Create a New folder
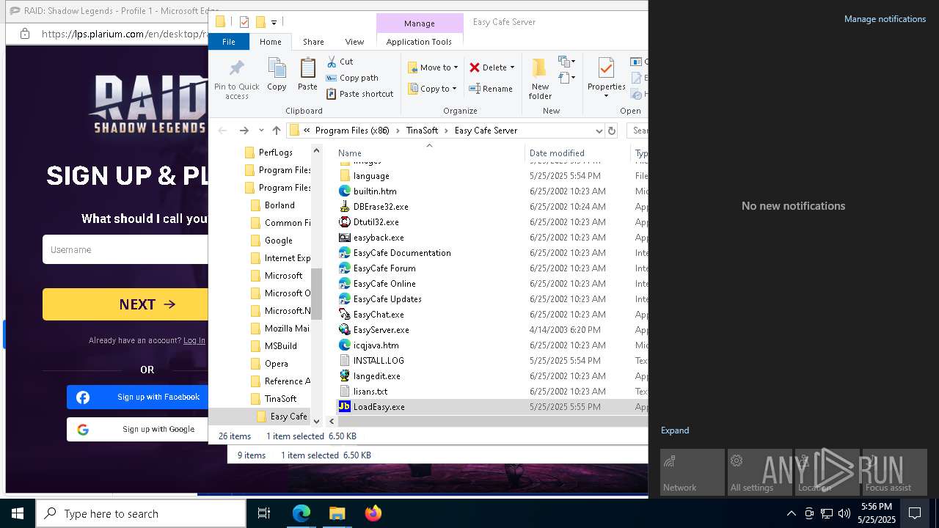This screenshot has width=939, height=528. click(x=540, y=79)
